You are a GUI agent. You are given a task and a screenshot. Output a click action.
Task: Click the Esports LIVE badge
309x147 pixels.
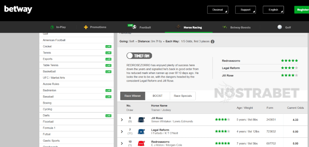[x=108, y=59]
